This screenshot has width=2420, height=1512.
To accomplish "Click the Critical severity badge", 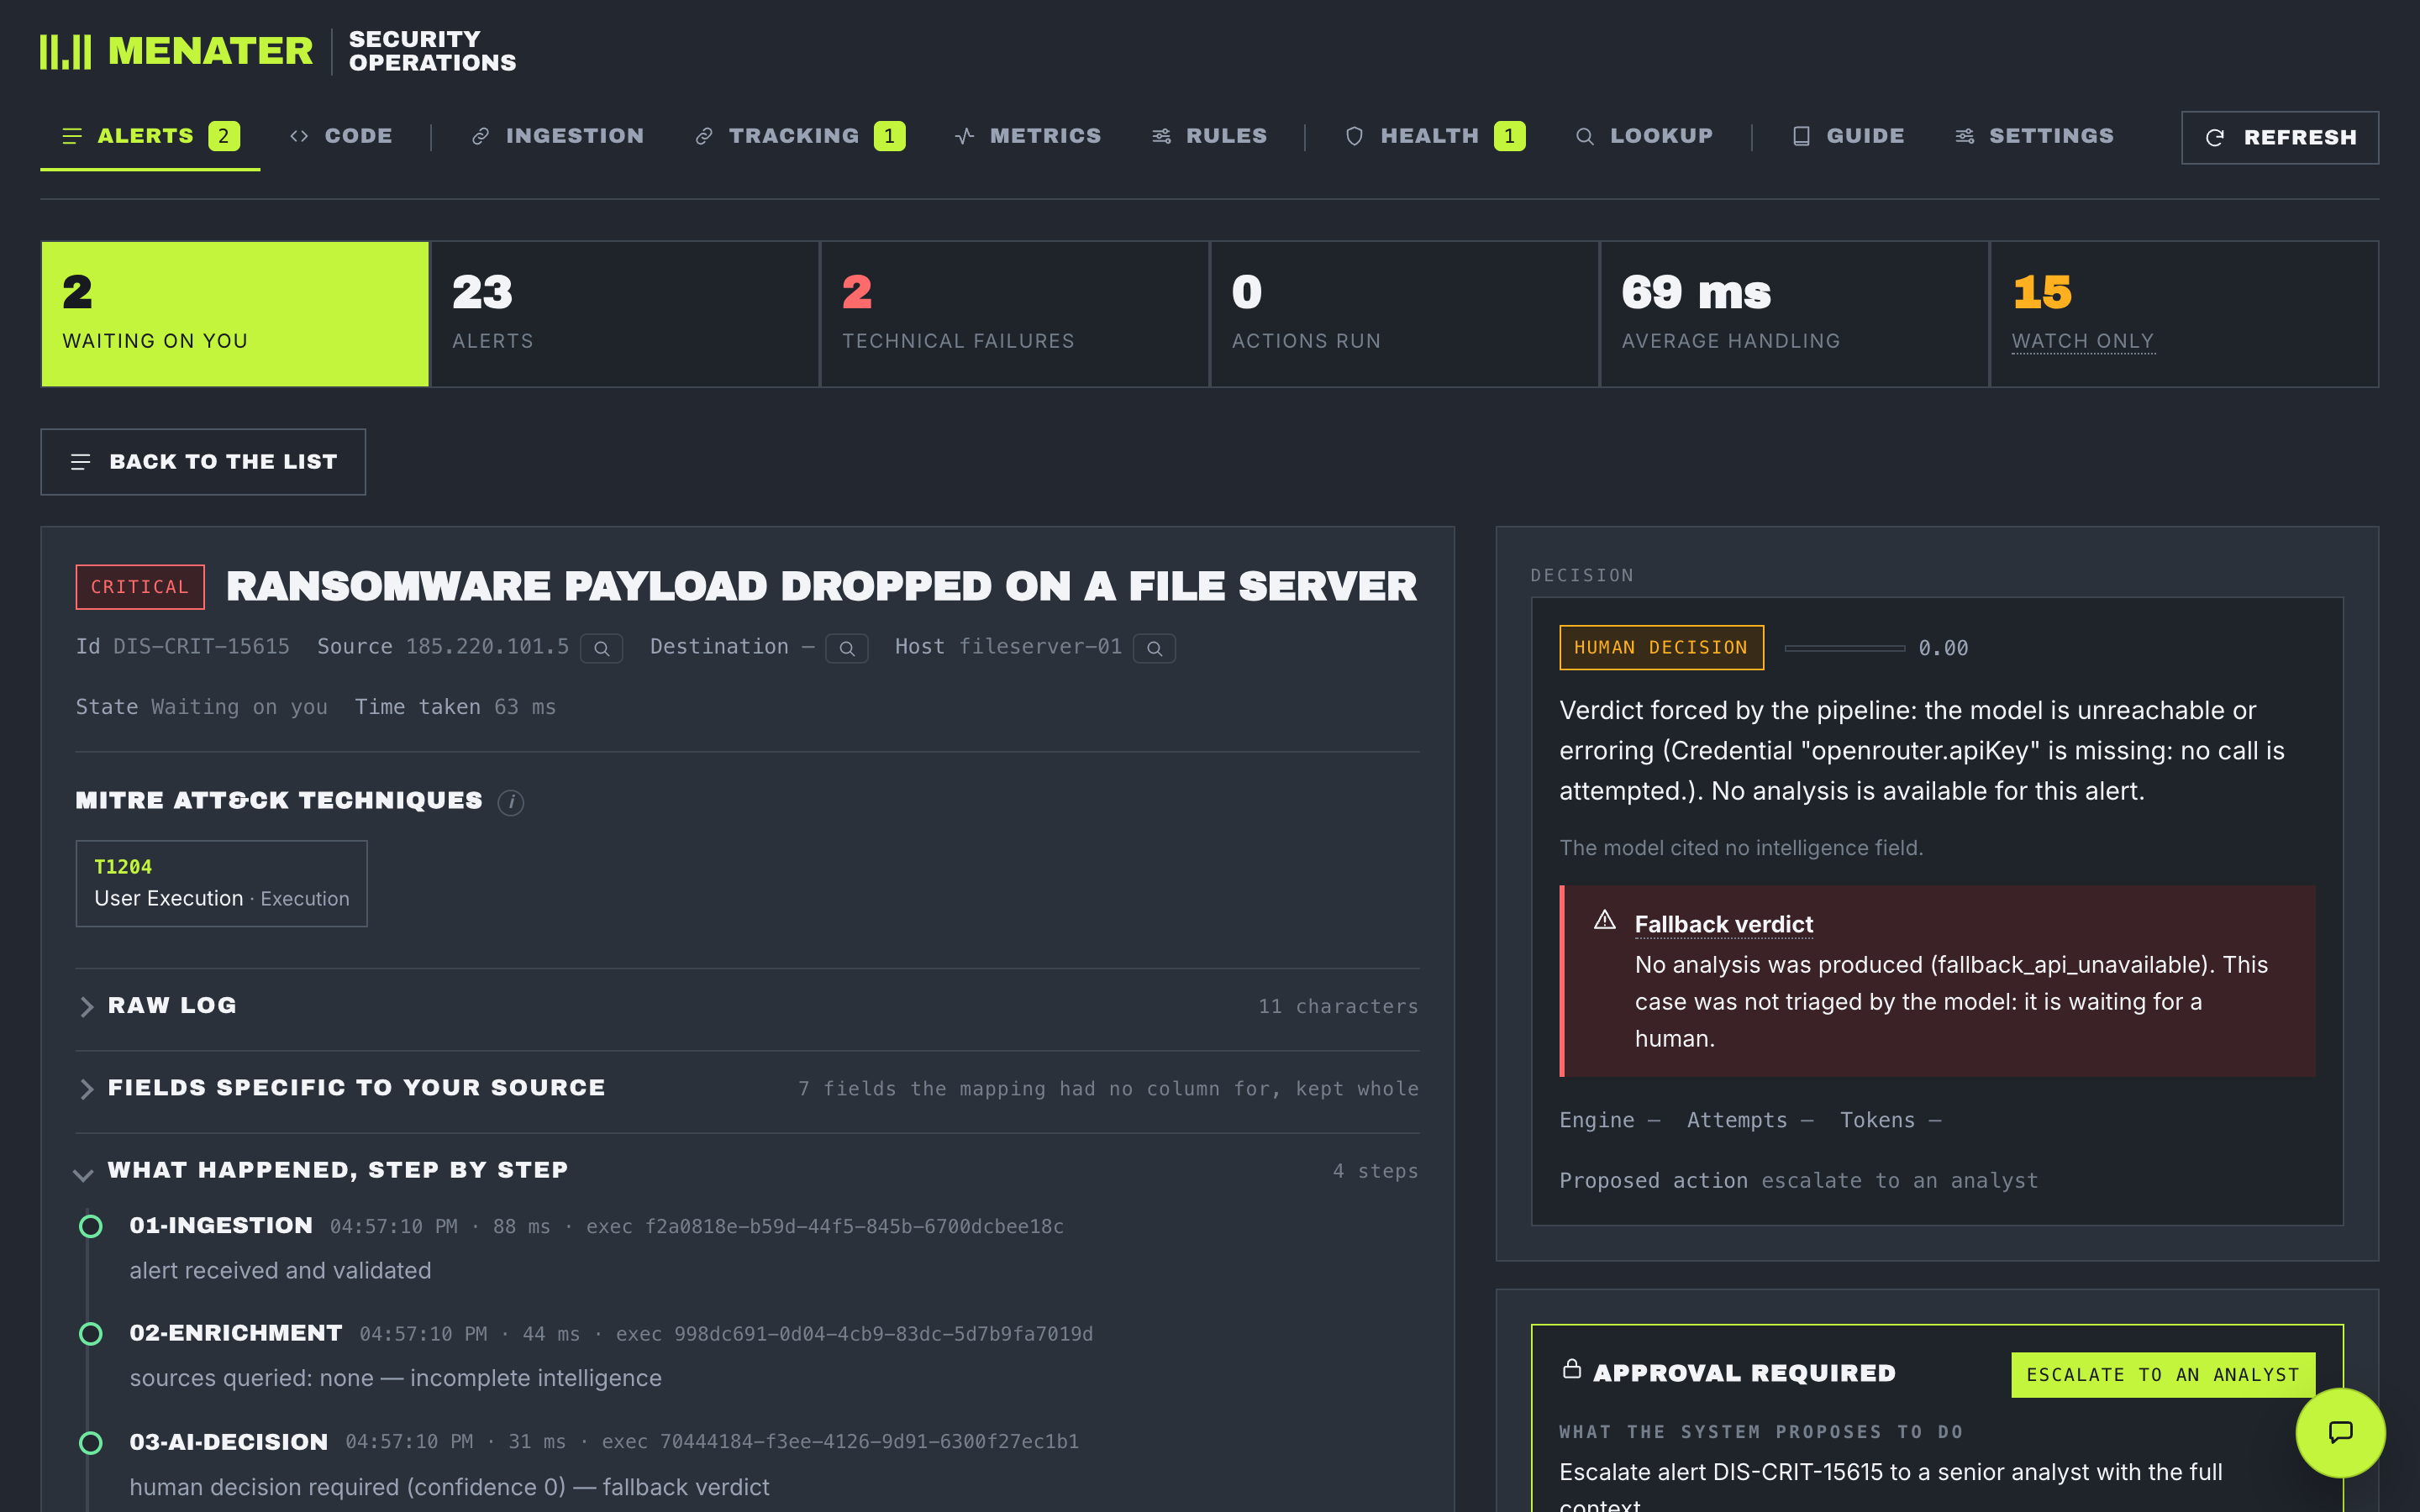I will pyautogui.click(x=140, y=587).
